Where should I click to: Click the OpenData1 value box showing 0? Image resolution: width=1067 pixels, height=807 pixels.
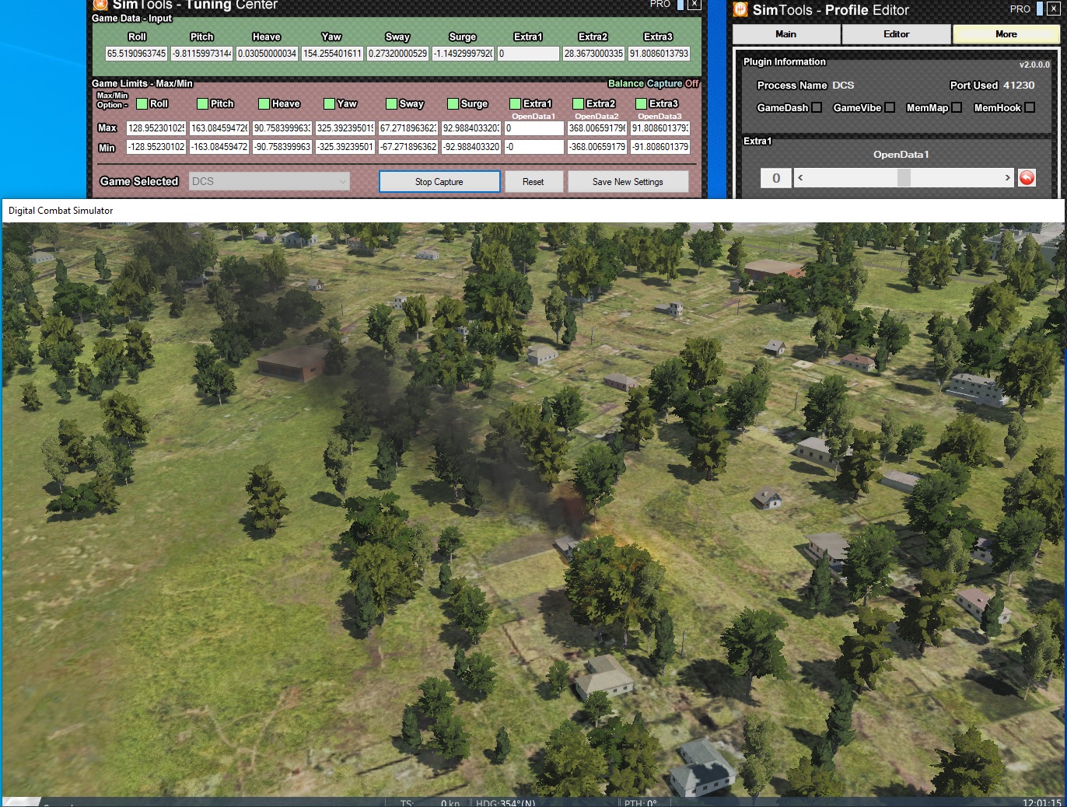776,178
